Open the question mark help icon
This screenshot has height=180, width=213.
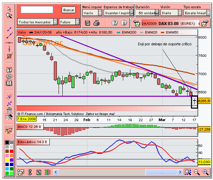click(x=115, y=23)
